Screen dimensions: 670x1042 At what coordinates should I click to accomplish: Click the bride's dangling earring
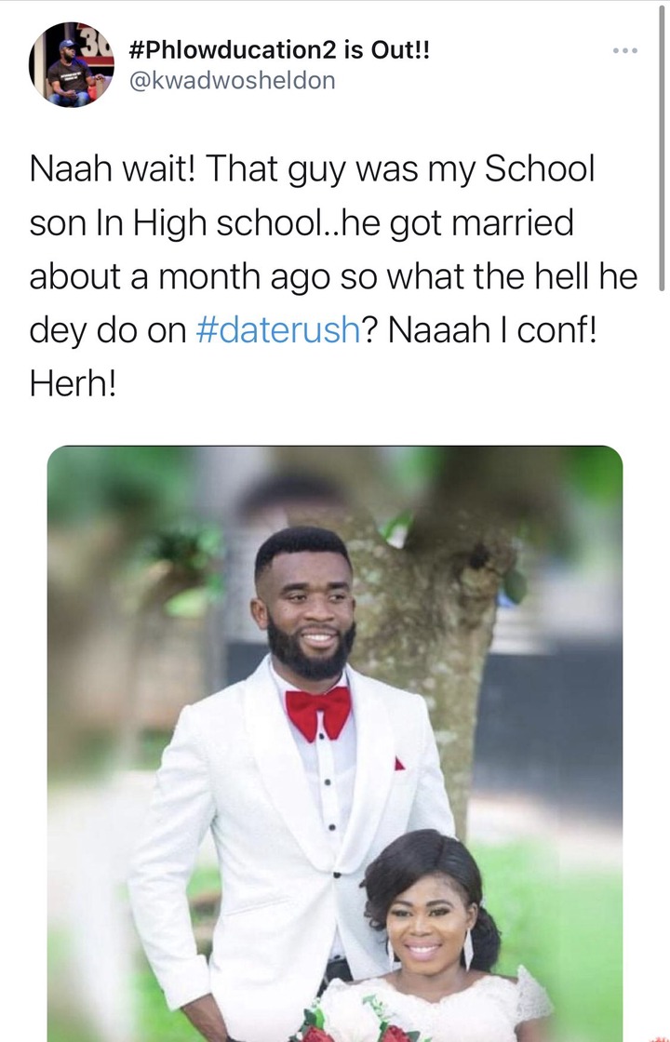point(468,949)
